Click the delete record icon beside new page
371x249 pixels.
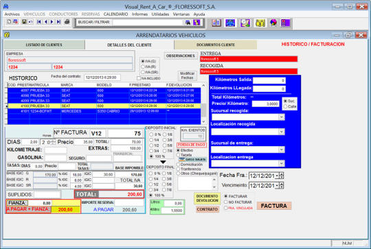coord(15,22)
